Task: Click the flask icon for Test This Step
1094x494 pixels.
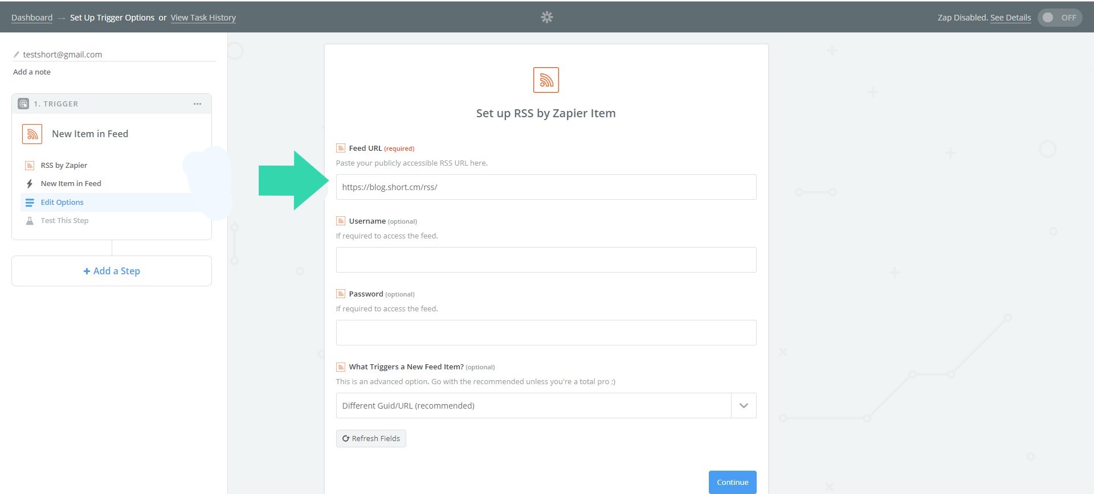Action: point(30,221)
